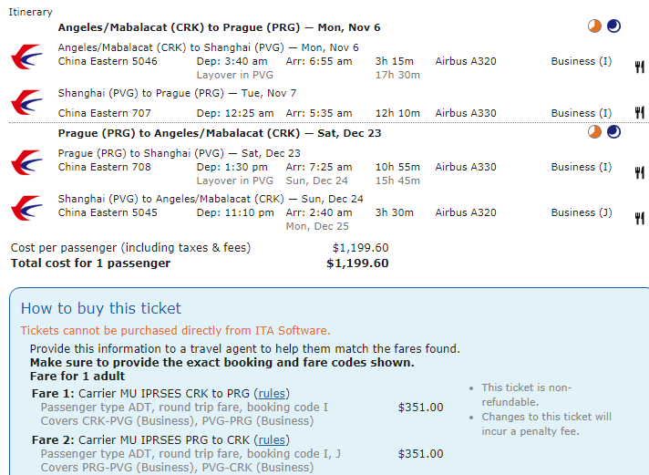Click meal icon for Business (J) flight
Viewport: 649px width, 475px height.
click(639, 218)
